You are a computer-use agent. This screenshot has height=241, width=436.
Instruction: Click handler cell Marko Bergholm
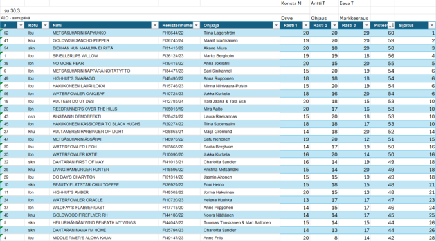click(240, 56)
